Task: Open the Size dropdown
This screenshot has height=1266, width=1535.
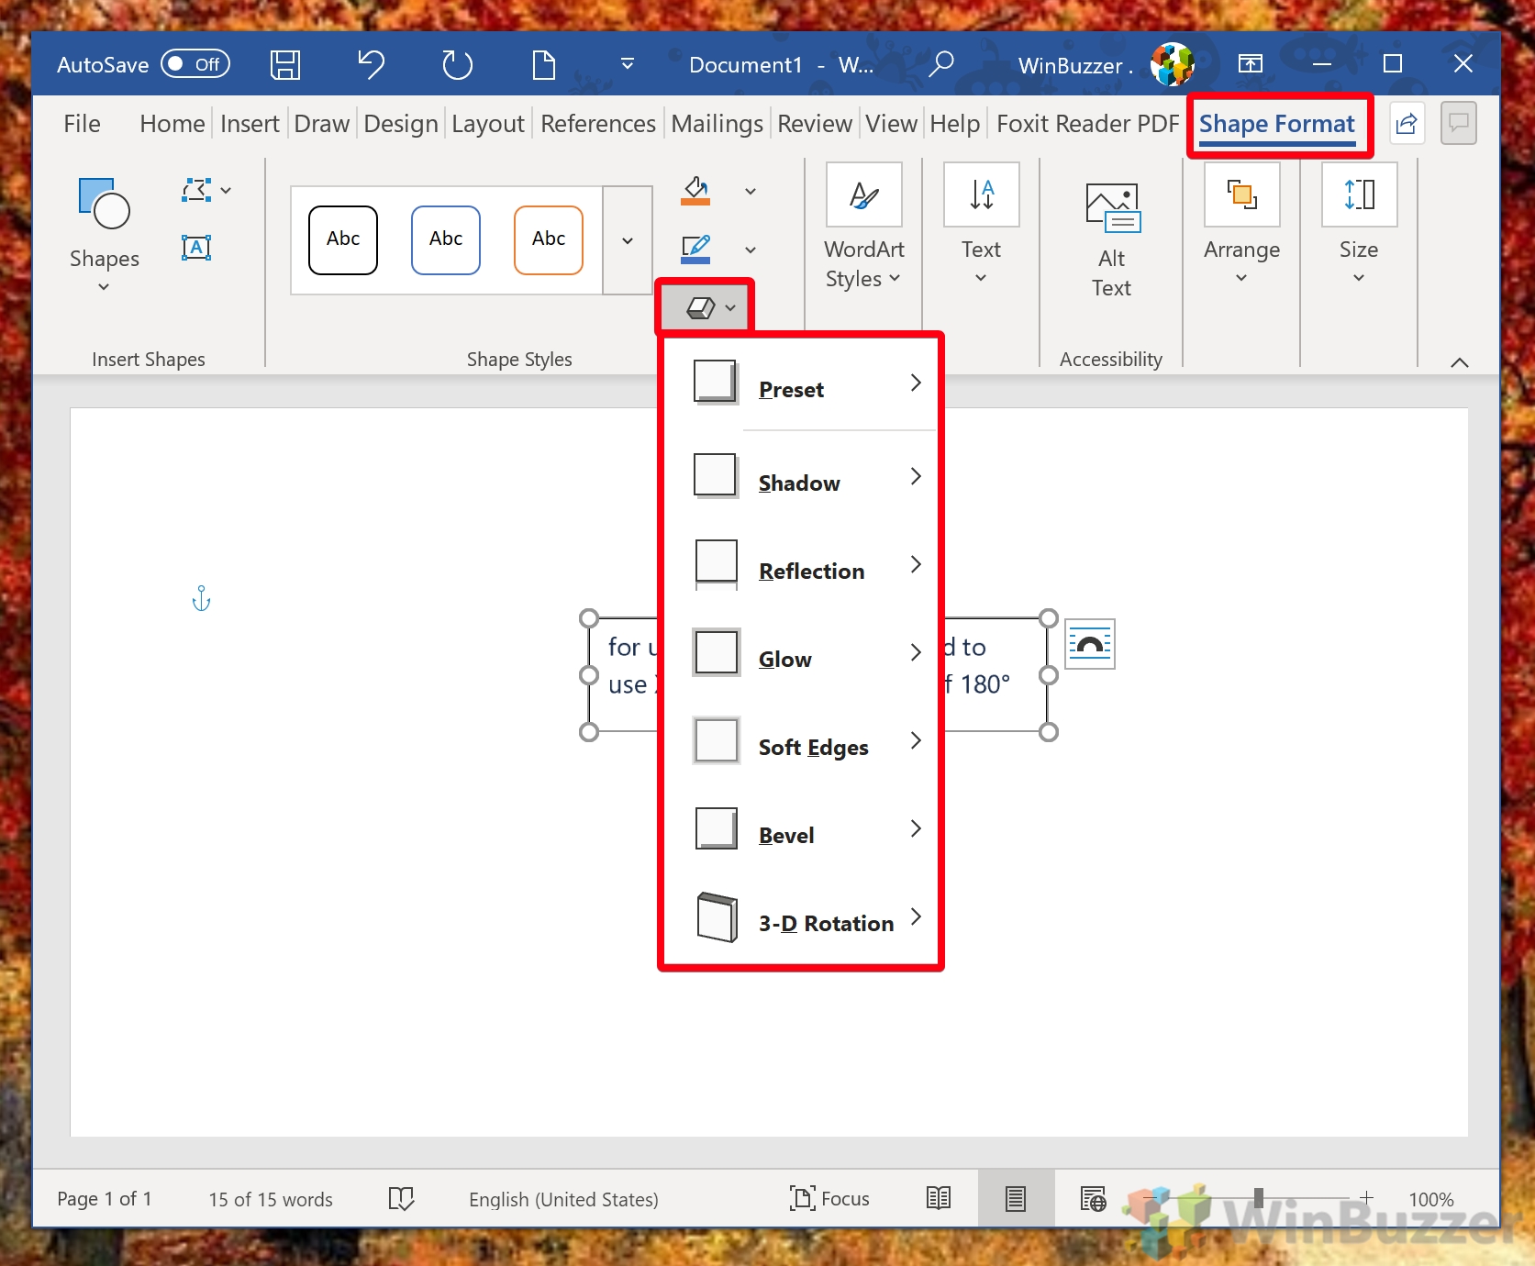Action: point(1359,226)
